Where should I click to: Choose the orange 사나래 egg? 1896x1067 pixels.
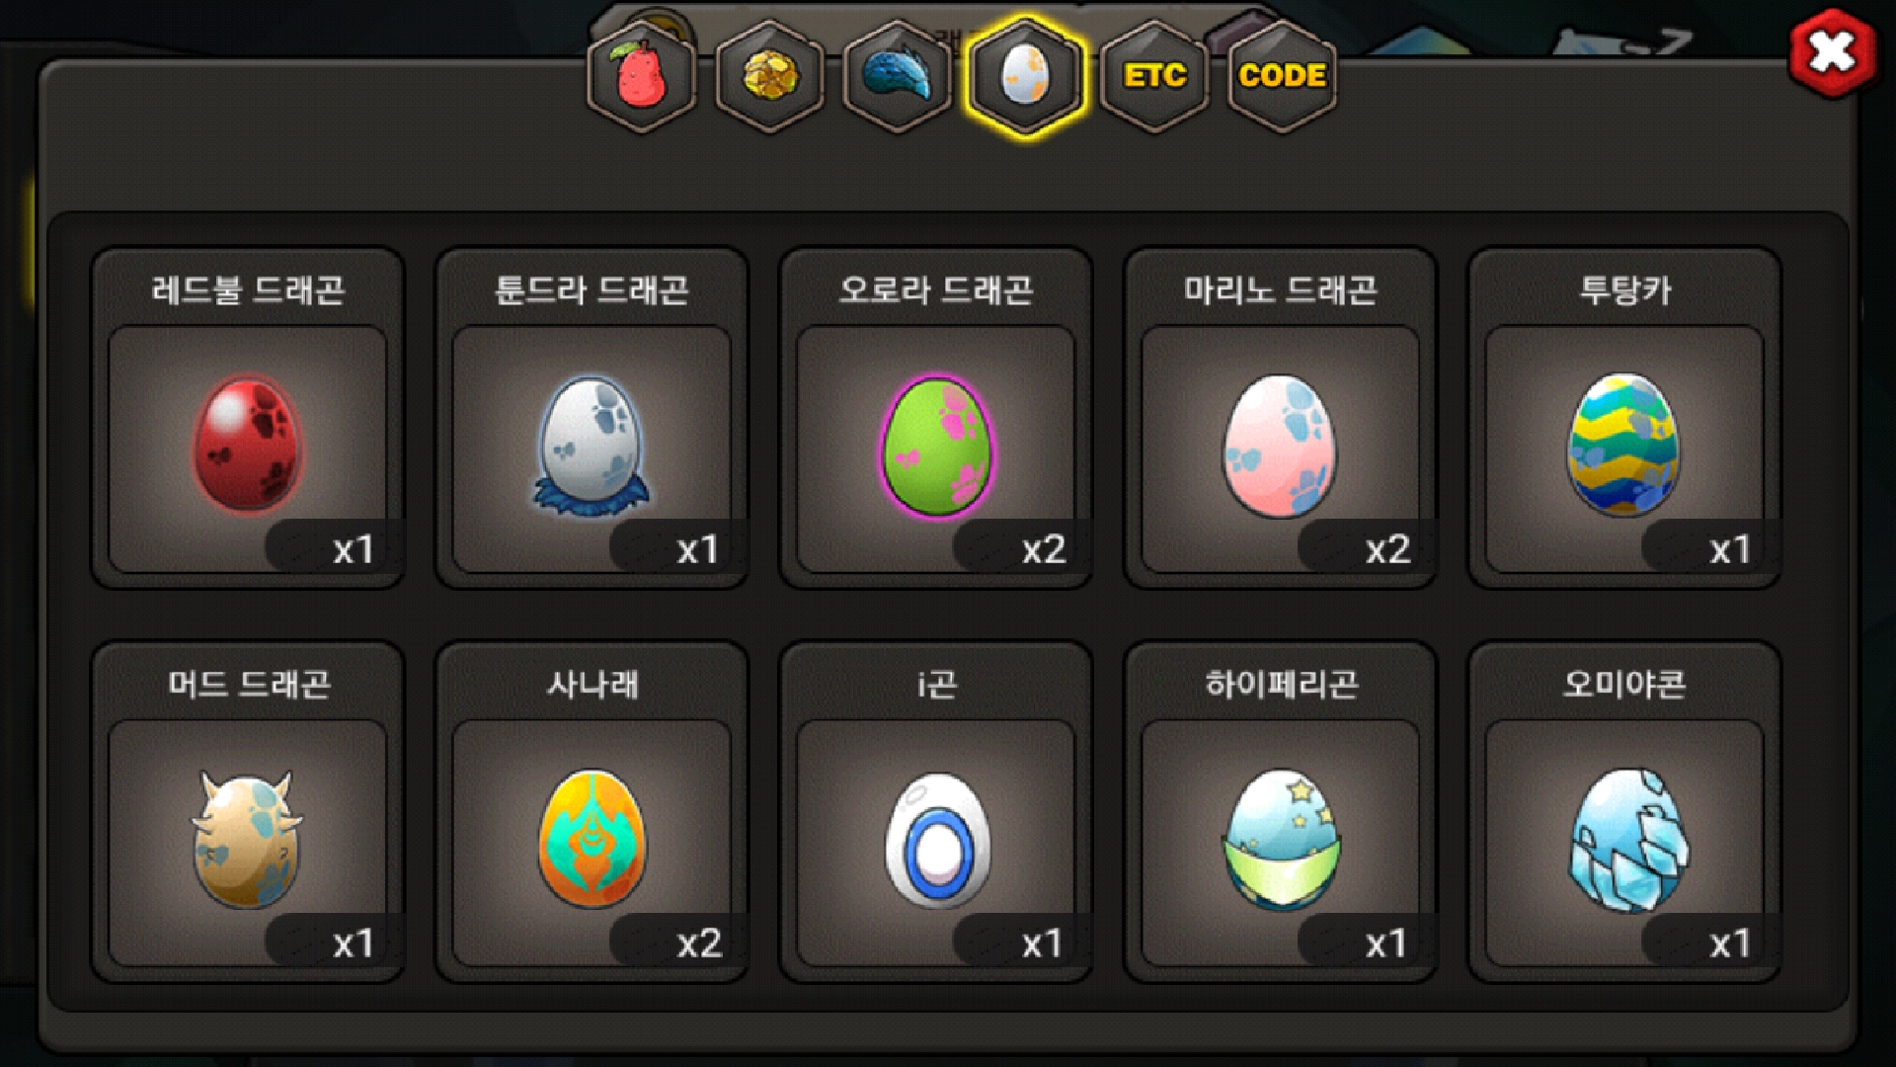pyautogui.click(x=592, y=840)
